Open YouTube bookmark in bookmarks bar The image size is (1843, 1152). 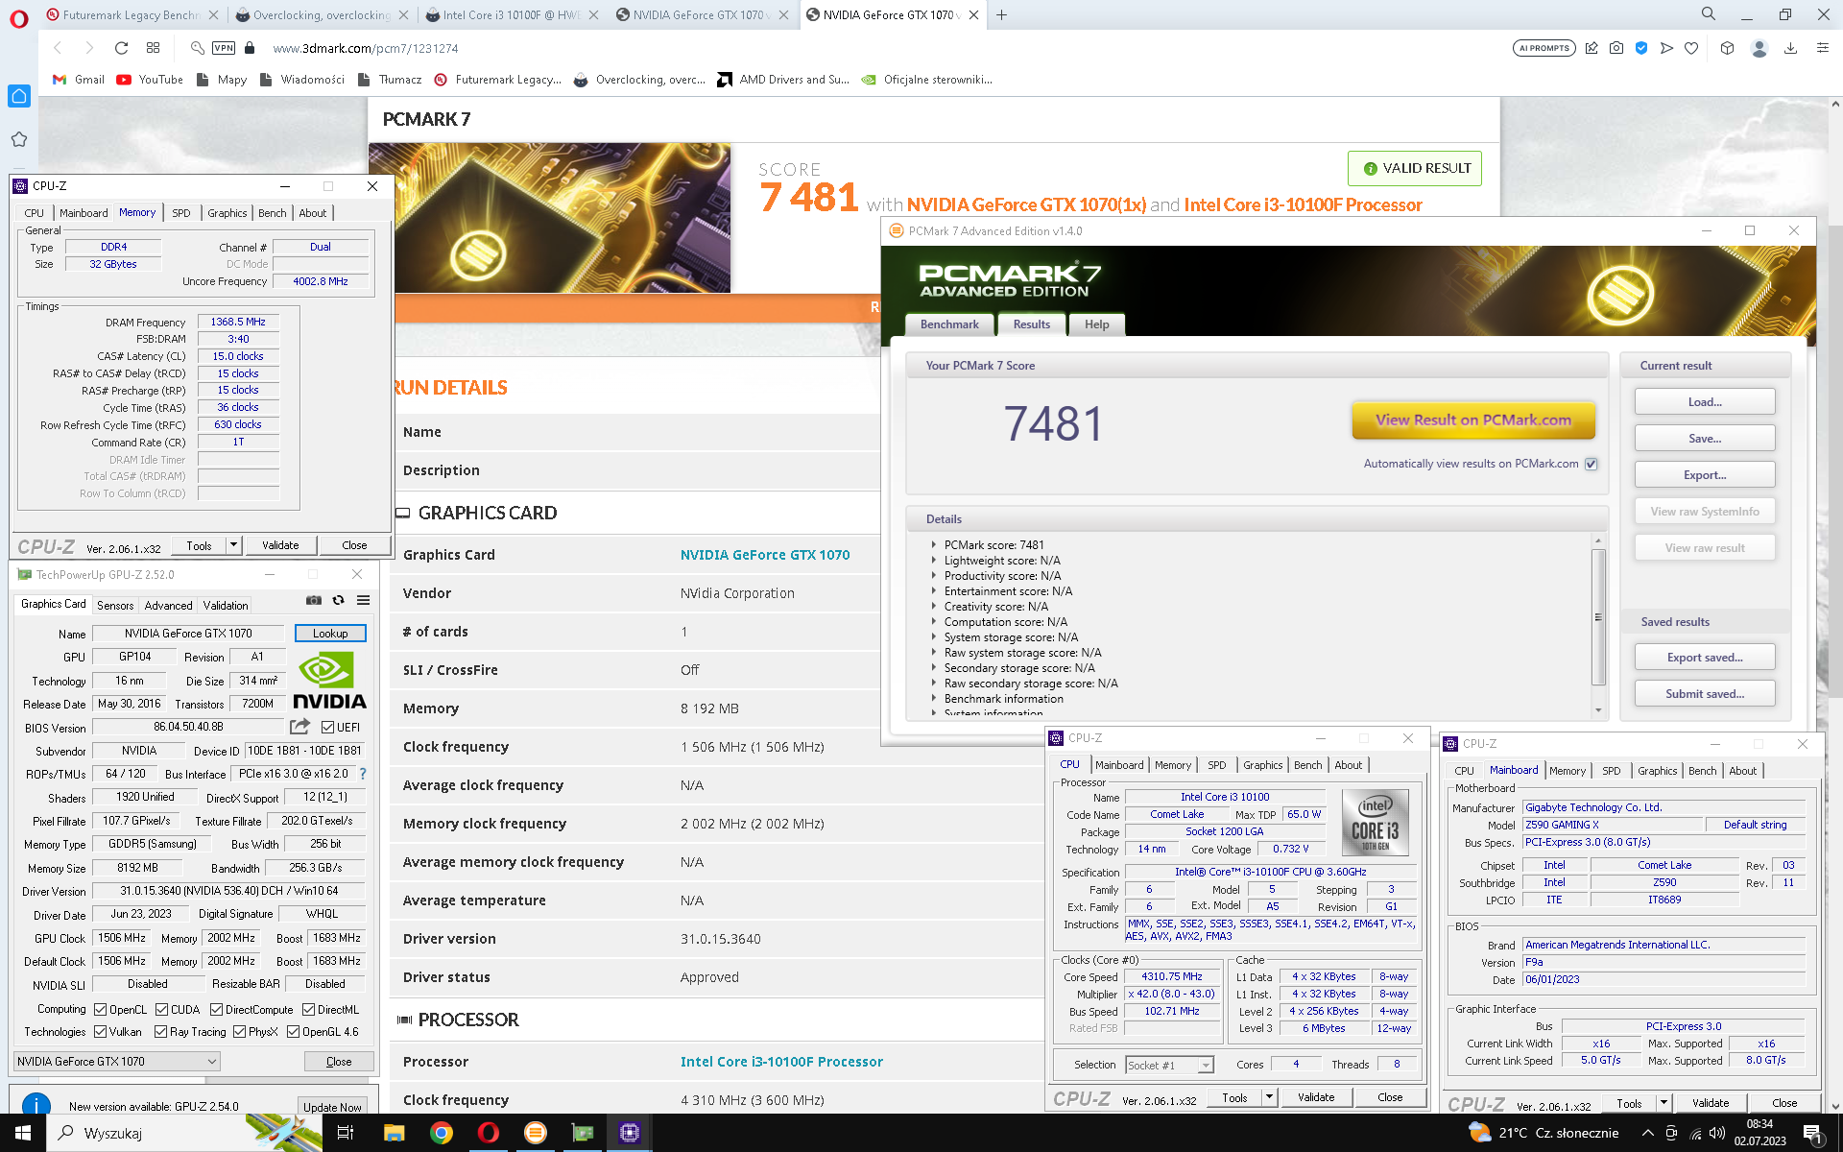pos(150,80)
